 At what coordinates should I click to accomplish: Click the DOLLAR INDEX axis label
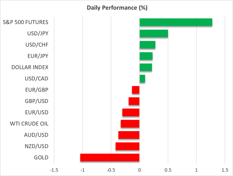30,67
